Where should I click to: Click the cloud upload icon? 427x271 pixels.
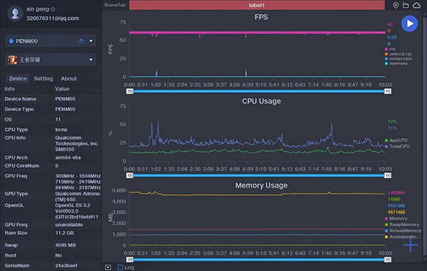[x=416, y=5]
